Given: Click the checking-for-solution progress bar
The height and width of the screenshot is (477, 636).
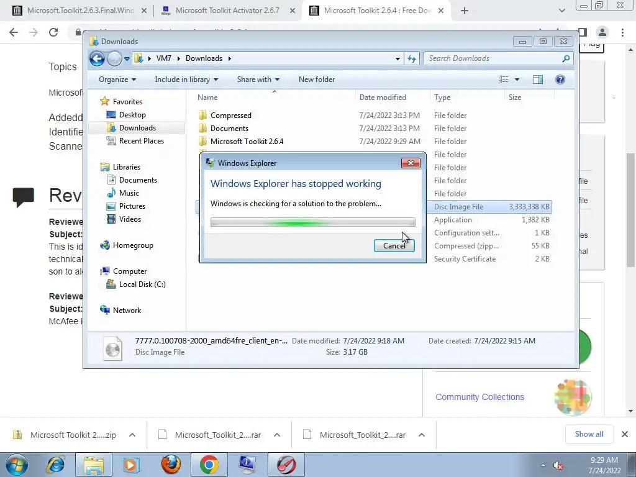Looking at the screenshot, I should [x=313, y=222].
